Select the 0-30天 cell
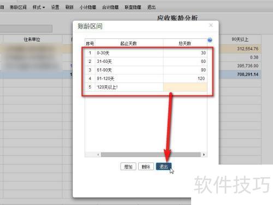The width and height of the screenshot is (273, 205). point(129,53)
